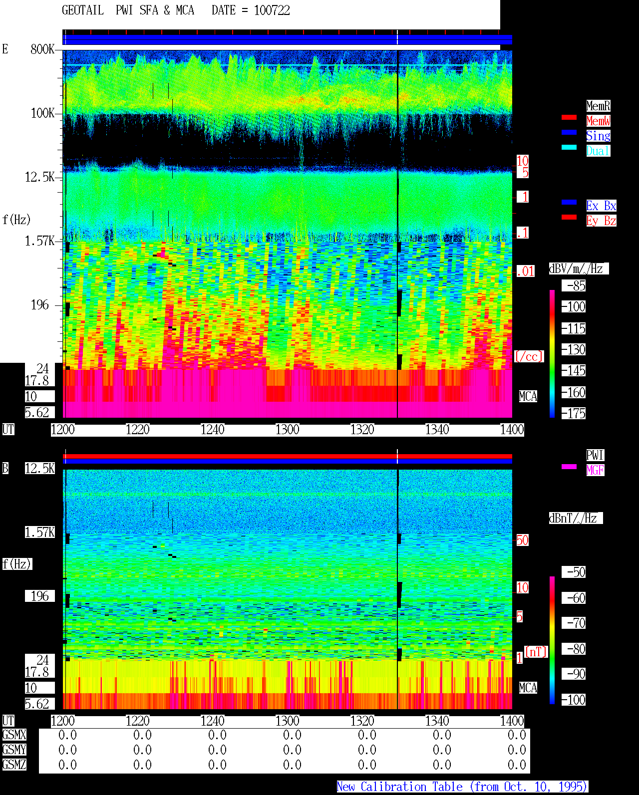Click the '100K' frequency axis label
639x795 pixels.
pyautogui.click(x=42, y=113)
